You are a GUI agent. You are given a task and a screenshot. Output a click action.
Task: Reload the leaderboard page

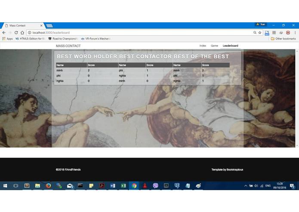coord(16,33)
